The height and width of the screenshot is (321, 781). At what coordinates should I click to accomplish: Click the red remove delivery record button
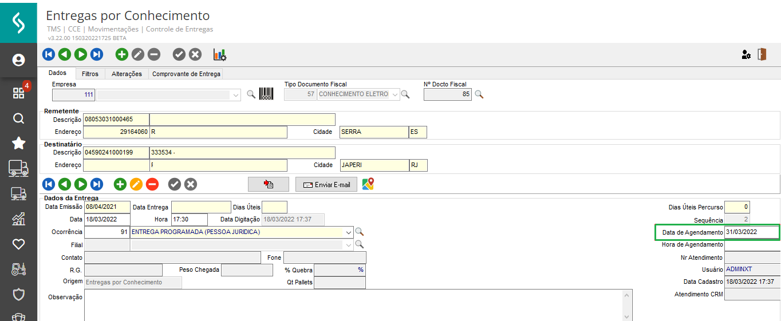[152, 184]
